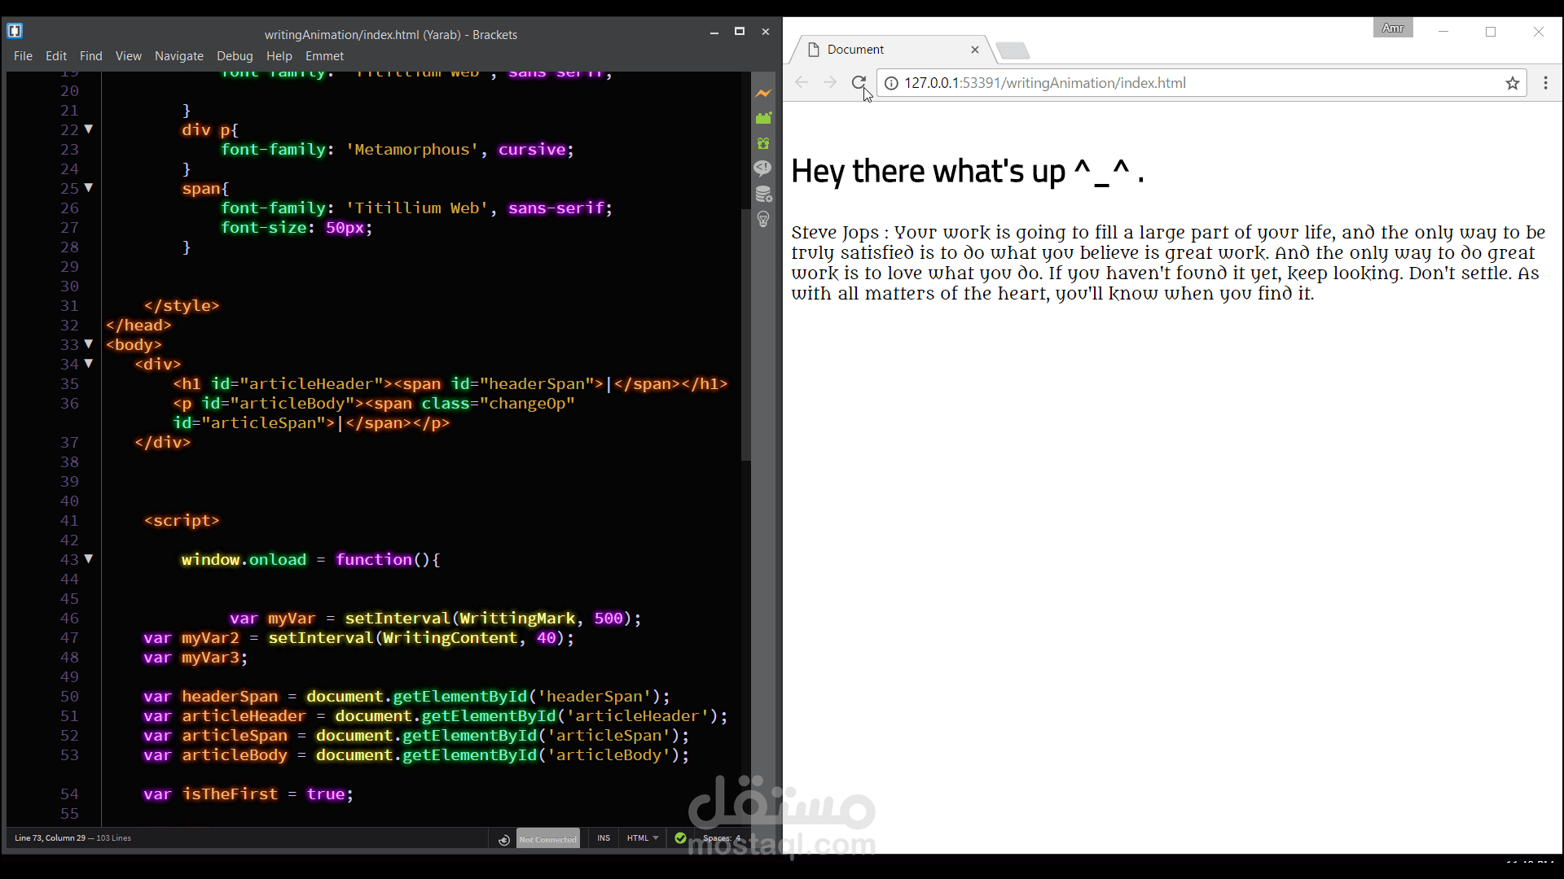Click the Not Connected status button
1564x879 pixels.
point(547,839)
